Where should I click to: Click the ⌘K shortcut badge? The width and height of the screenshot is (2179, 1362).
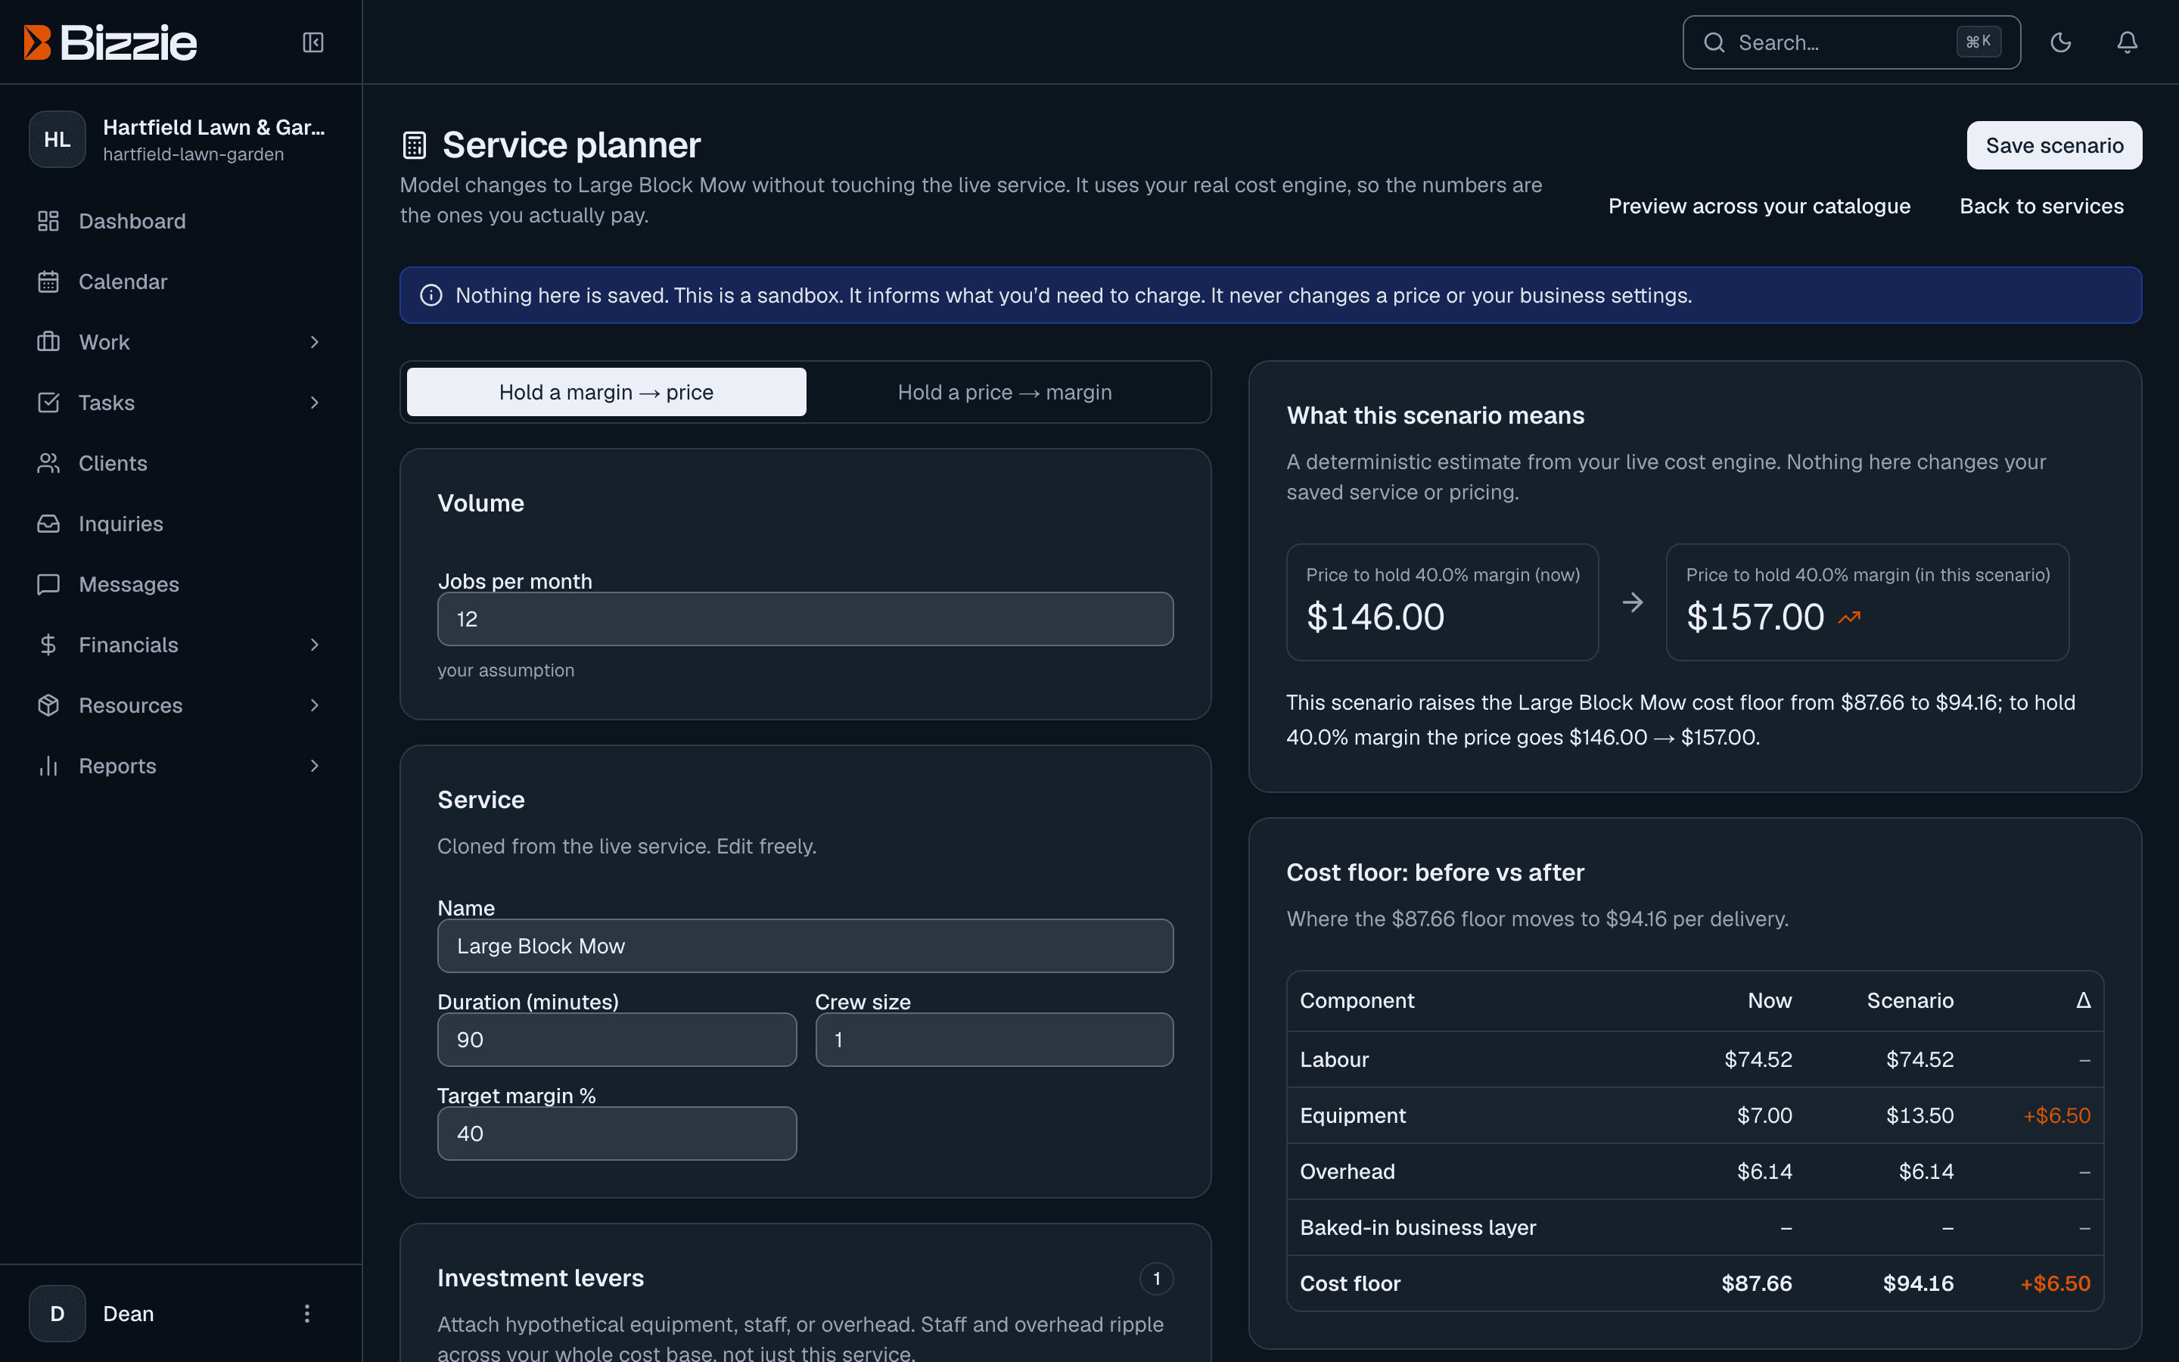(x=1979, y=42)
